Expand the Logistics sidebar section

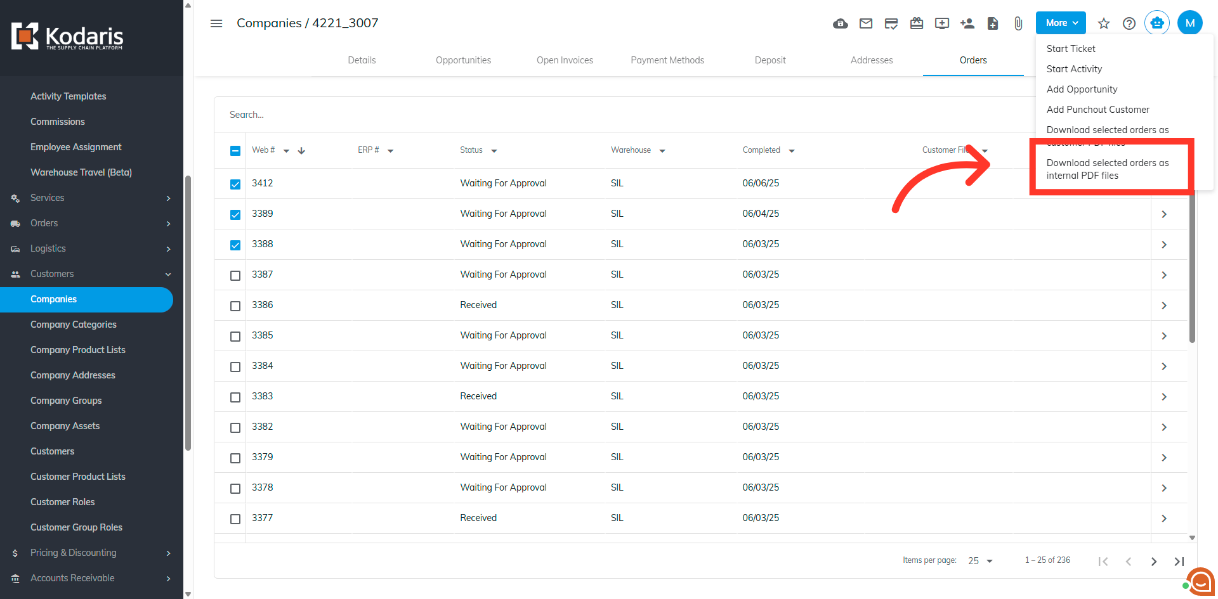(91, 248)
